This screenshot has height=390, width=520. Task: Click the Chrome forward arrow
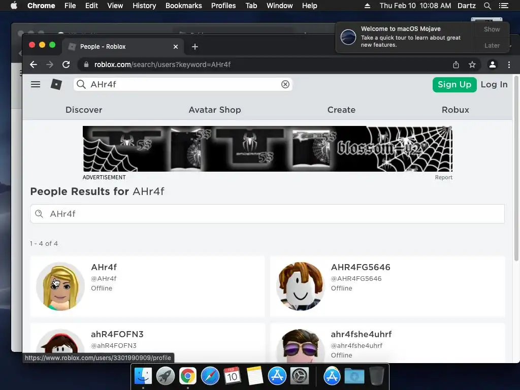pyautogui.click(x=50, y=64)
